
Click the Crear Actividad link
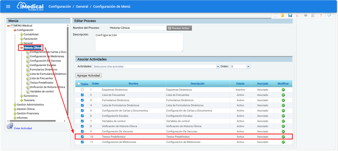pyautogui.click(x=23, y=128)
